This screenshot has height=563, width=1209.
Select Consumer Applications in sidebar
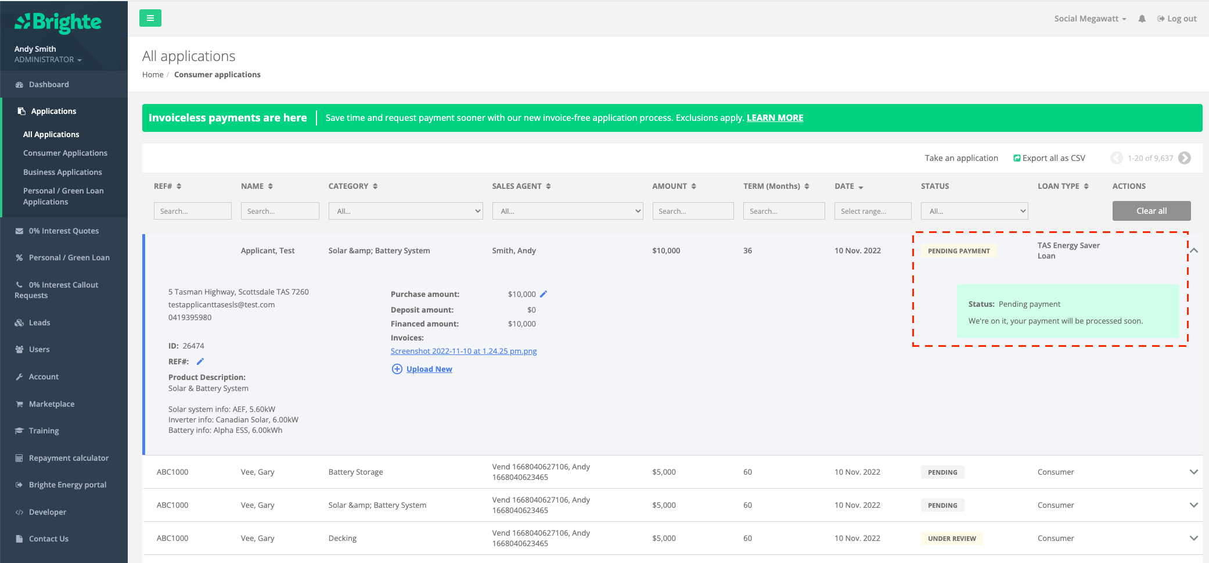(65, 153)
